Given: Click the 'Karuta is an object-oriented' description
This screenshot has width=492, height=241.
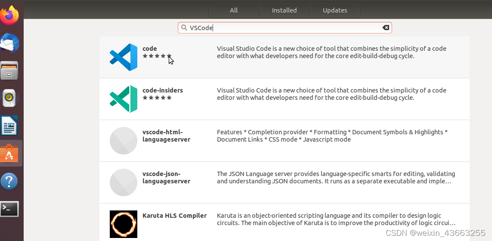Looking at the screenshot, I should pos(336,219).
